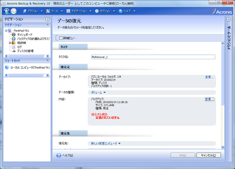235x169 pixels.
Task: Click the ナビゲーション toolbar icon
Action: pos(68,11)
